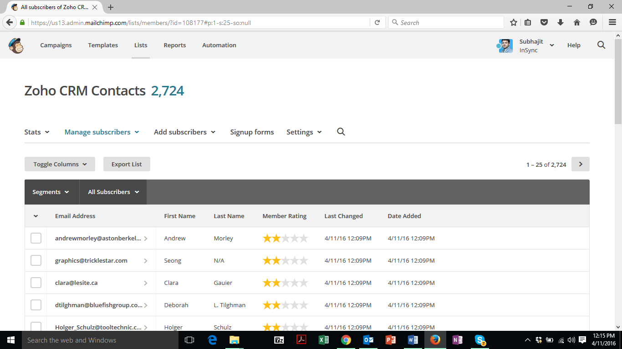622x349 pixels.
Task: Open File Explorer from taskbar
Action: [234, 340]
